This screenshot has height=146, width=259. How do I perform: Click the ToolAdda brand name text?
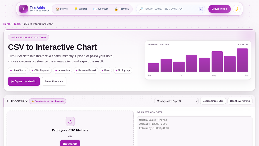point(37,8)
